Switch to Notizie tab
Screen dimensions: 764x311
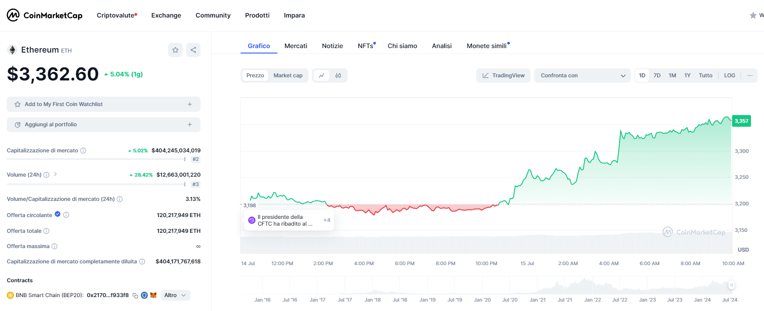pyautogui.click(x=332, y=46)
